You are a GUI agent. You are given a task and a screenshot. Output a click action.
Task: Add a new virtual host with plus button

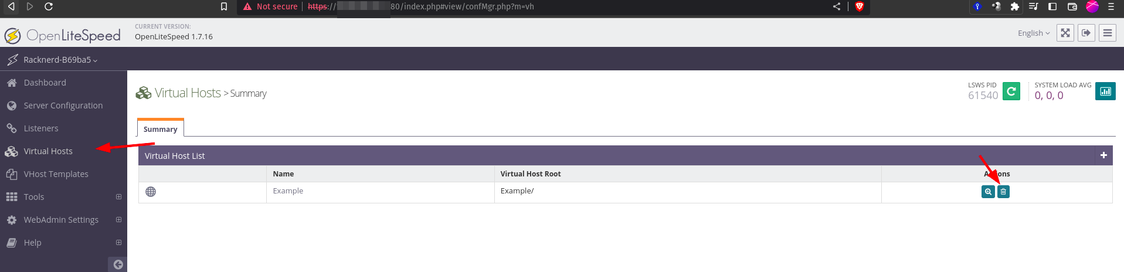1103,155
